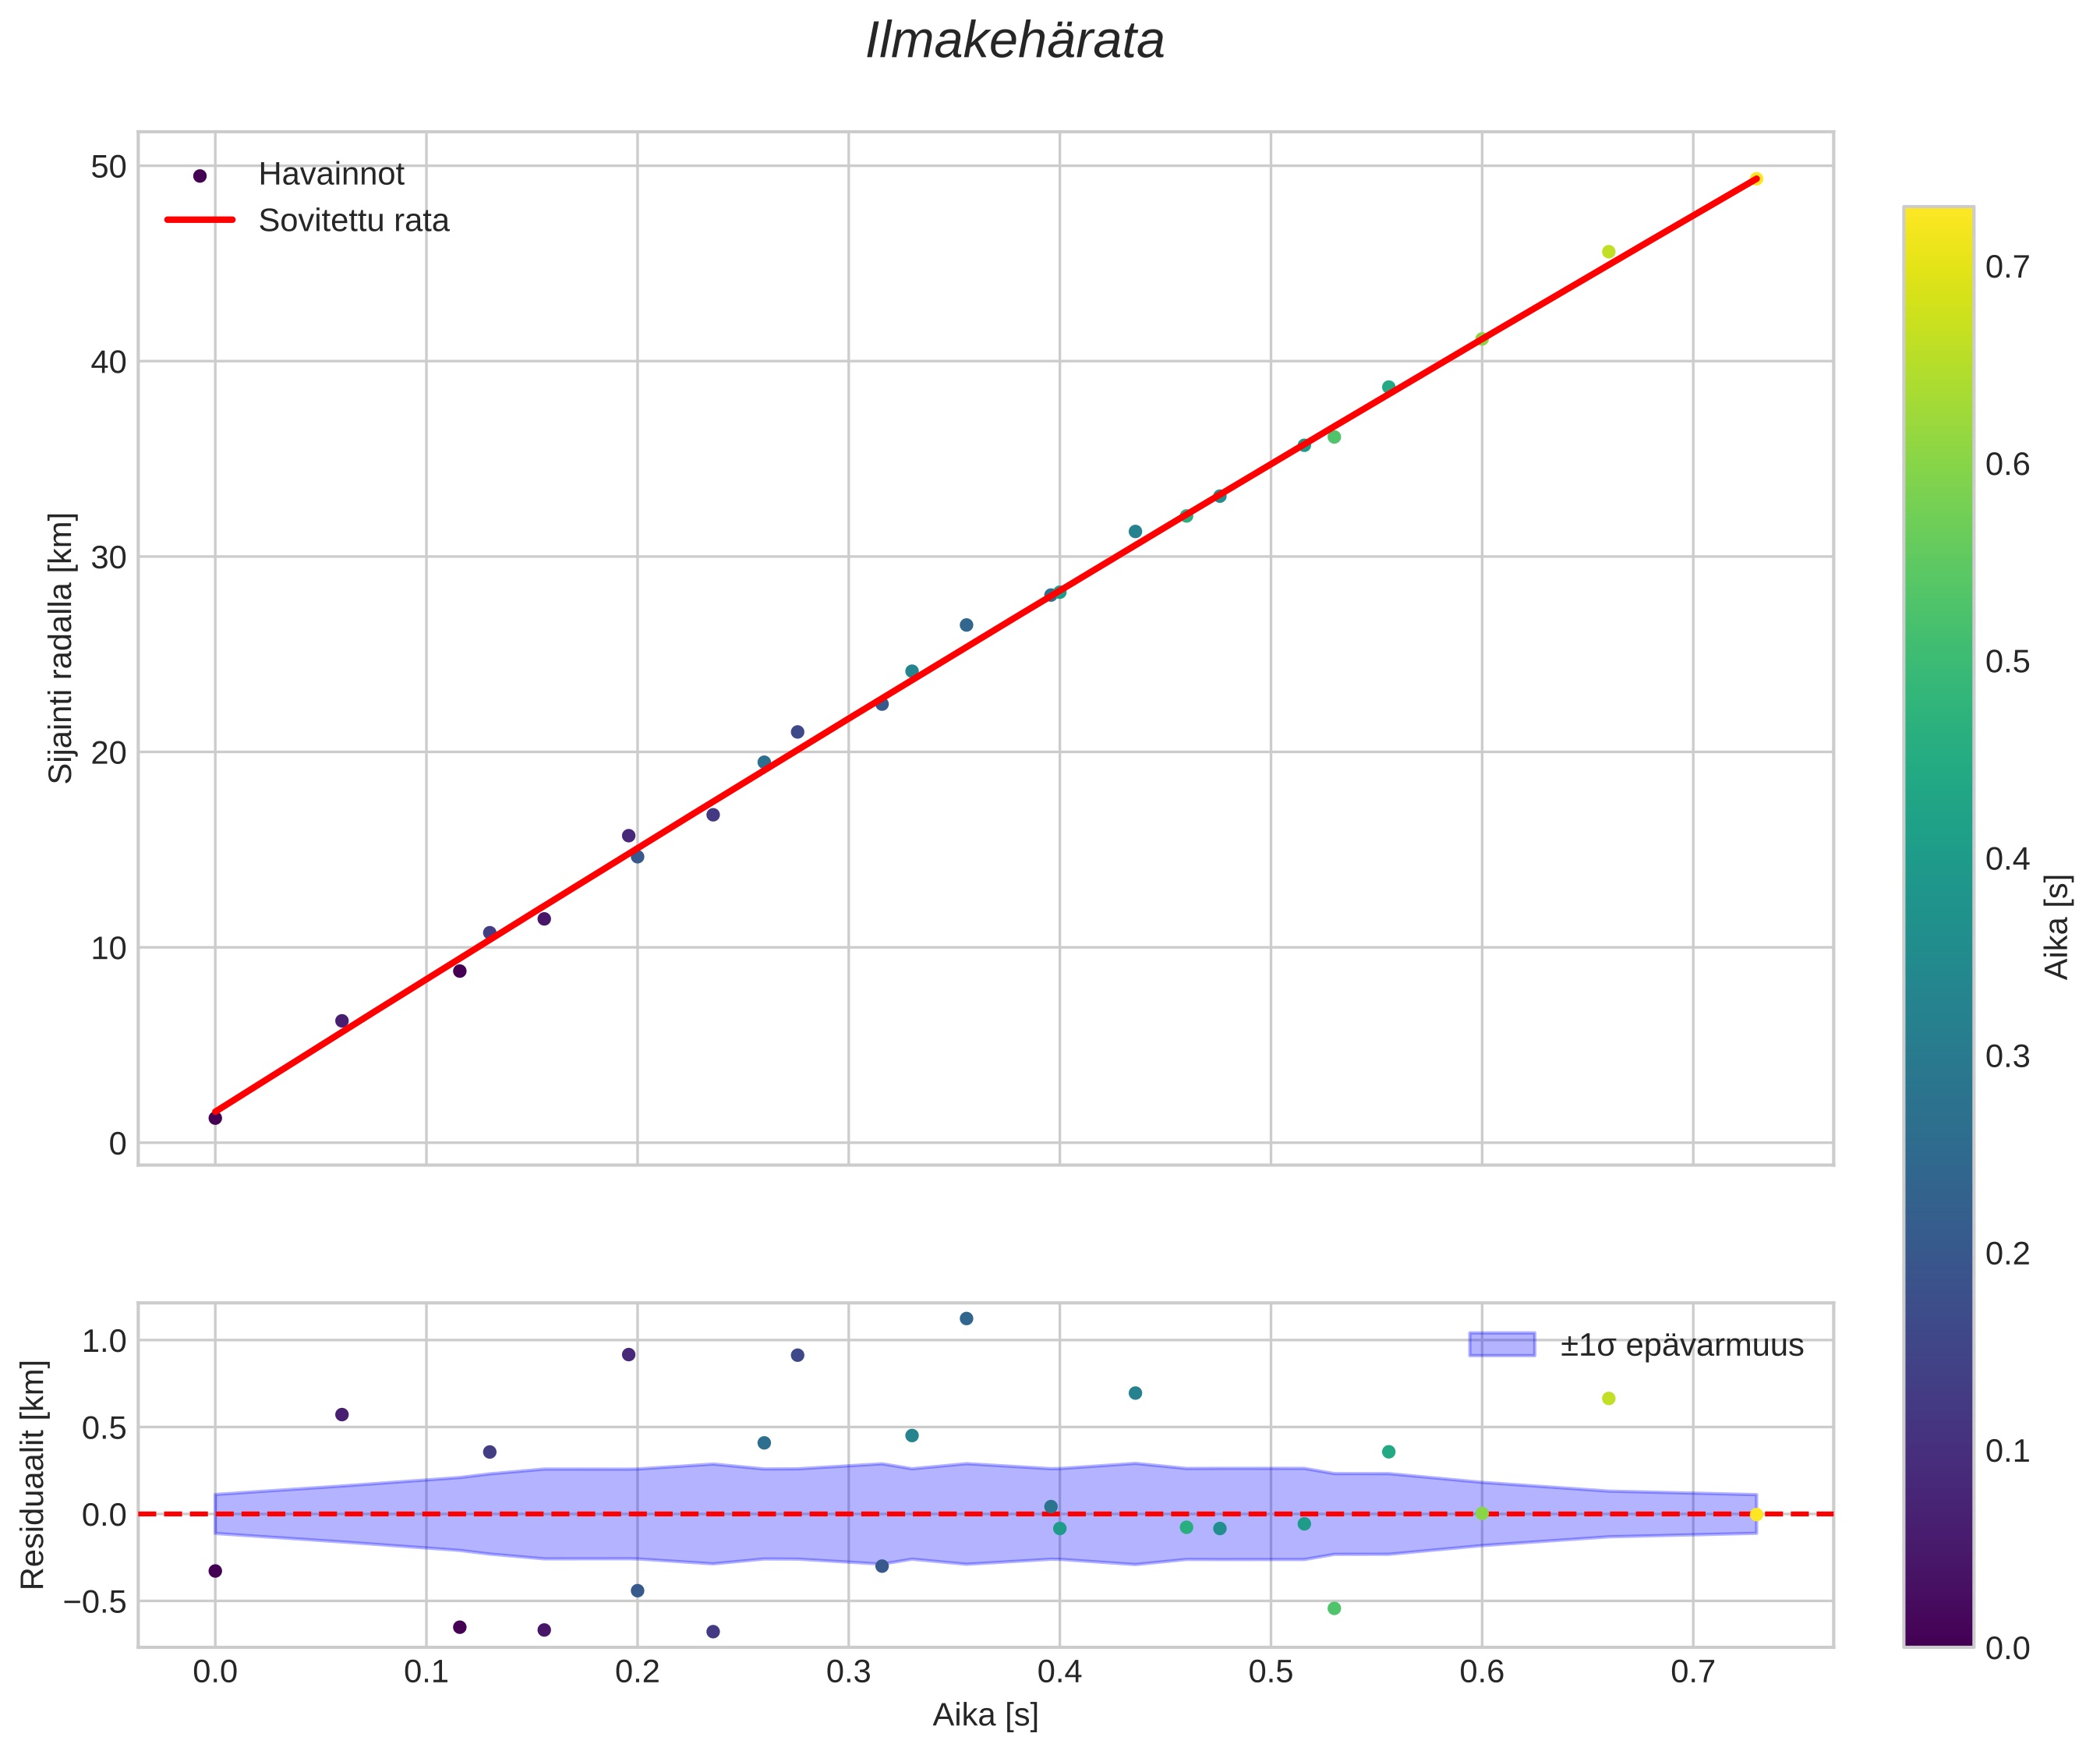Click the rotated Aika [s] colorbar label

tap(2057, 927)
